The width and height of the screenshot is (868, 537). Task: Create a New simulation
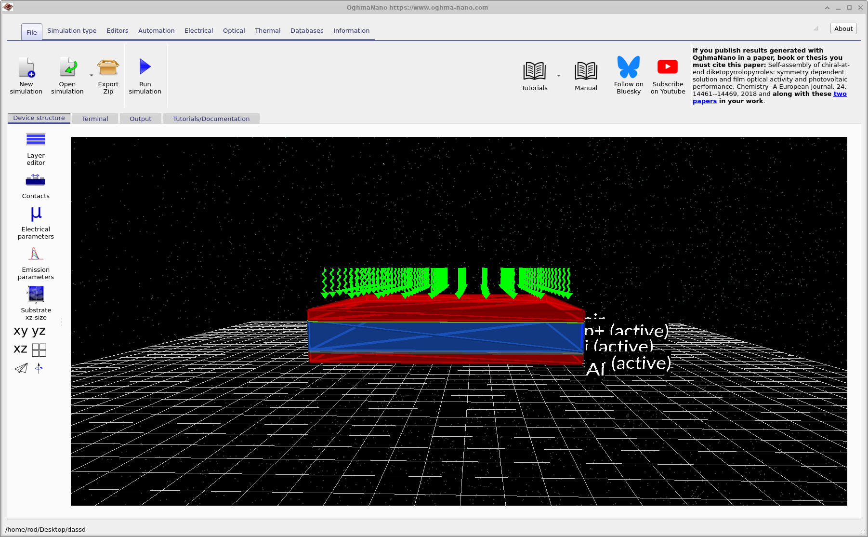(x=26, y=67)
